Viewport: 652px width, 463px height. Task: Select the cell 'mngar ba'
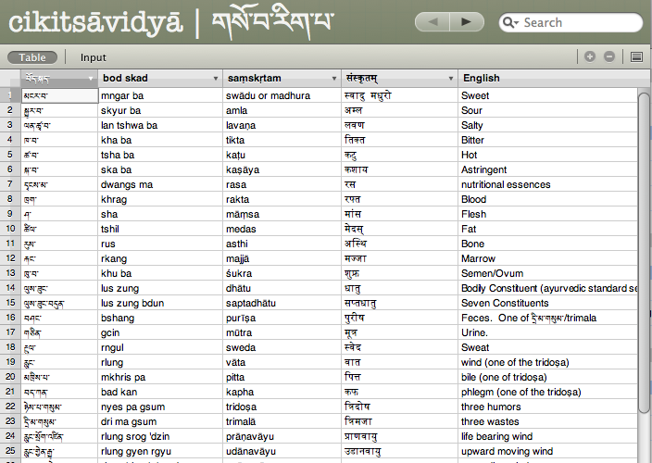(160, 95)
